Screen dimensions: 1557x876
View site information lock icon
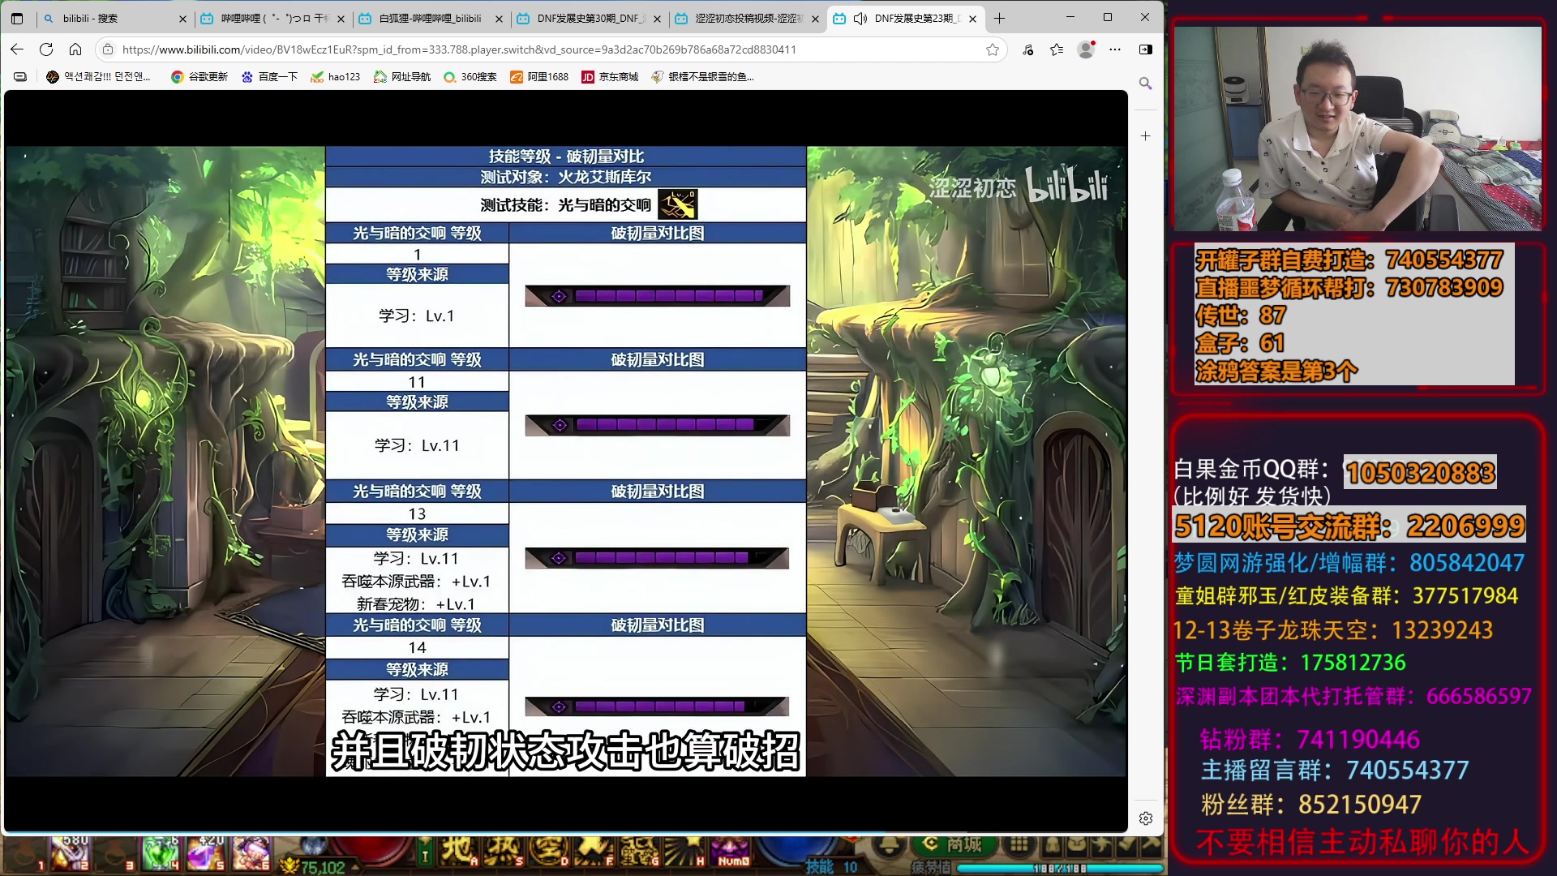108,49
